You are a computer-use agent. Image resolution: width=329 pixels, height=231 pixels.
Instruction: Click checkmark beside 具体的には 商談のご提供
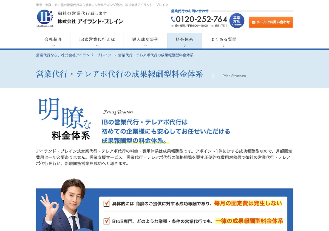click(107, 203)
